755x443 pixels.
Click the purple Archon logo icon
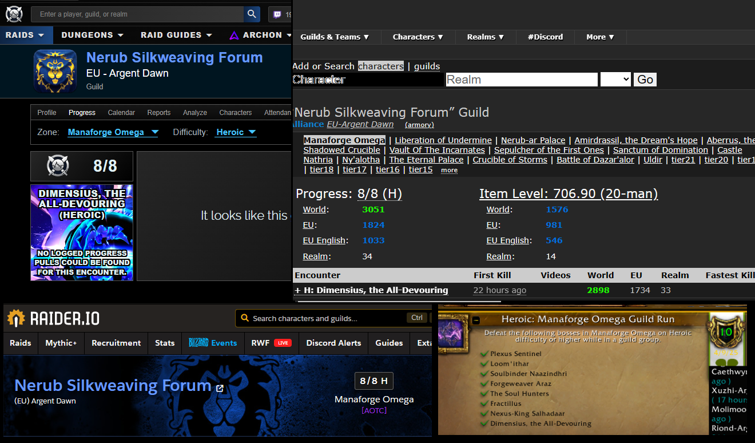pyautogui.click(x=234, y=35)
